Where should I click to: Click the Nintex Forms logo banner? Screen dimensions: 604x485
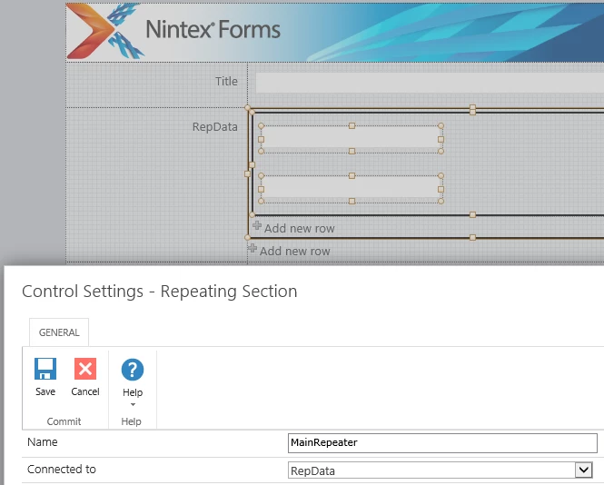point(335,33)
